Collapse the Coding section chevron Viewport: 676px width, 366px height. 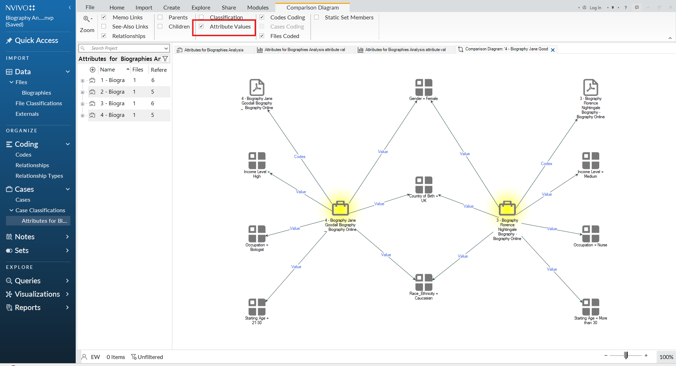tap(68, 144)
